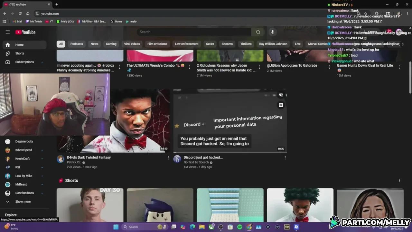Go back in the browser

point(5,14)
